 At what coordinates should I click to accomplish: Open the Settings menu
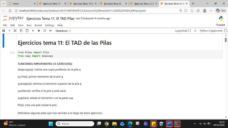[49, 25]
